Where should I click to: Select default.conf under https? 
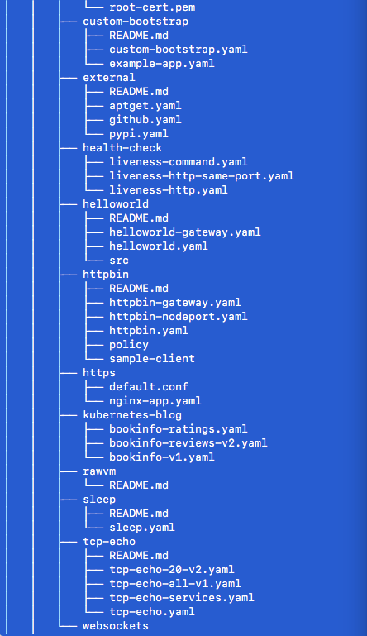pos(149,386)
